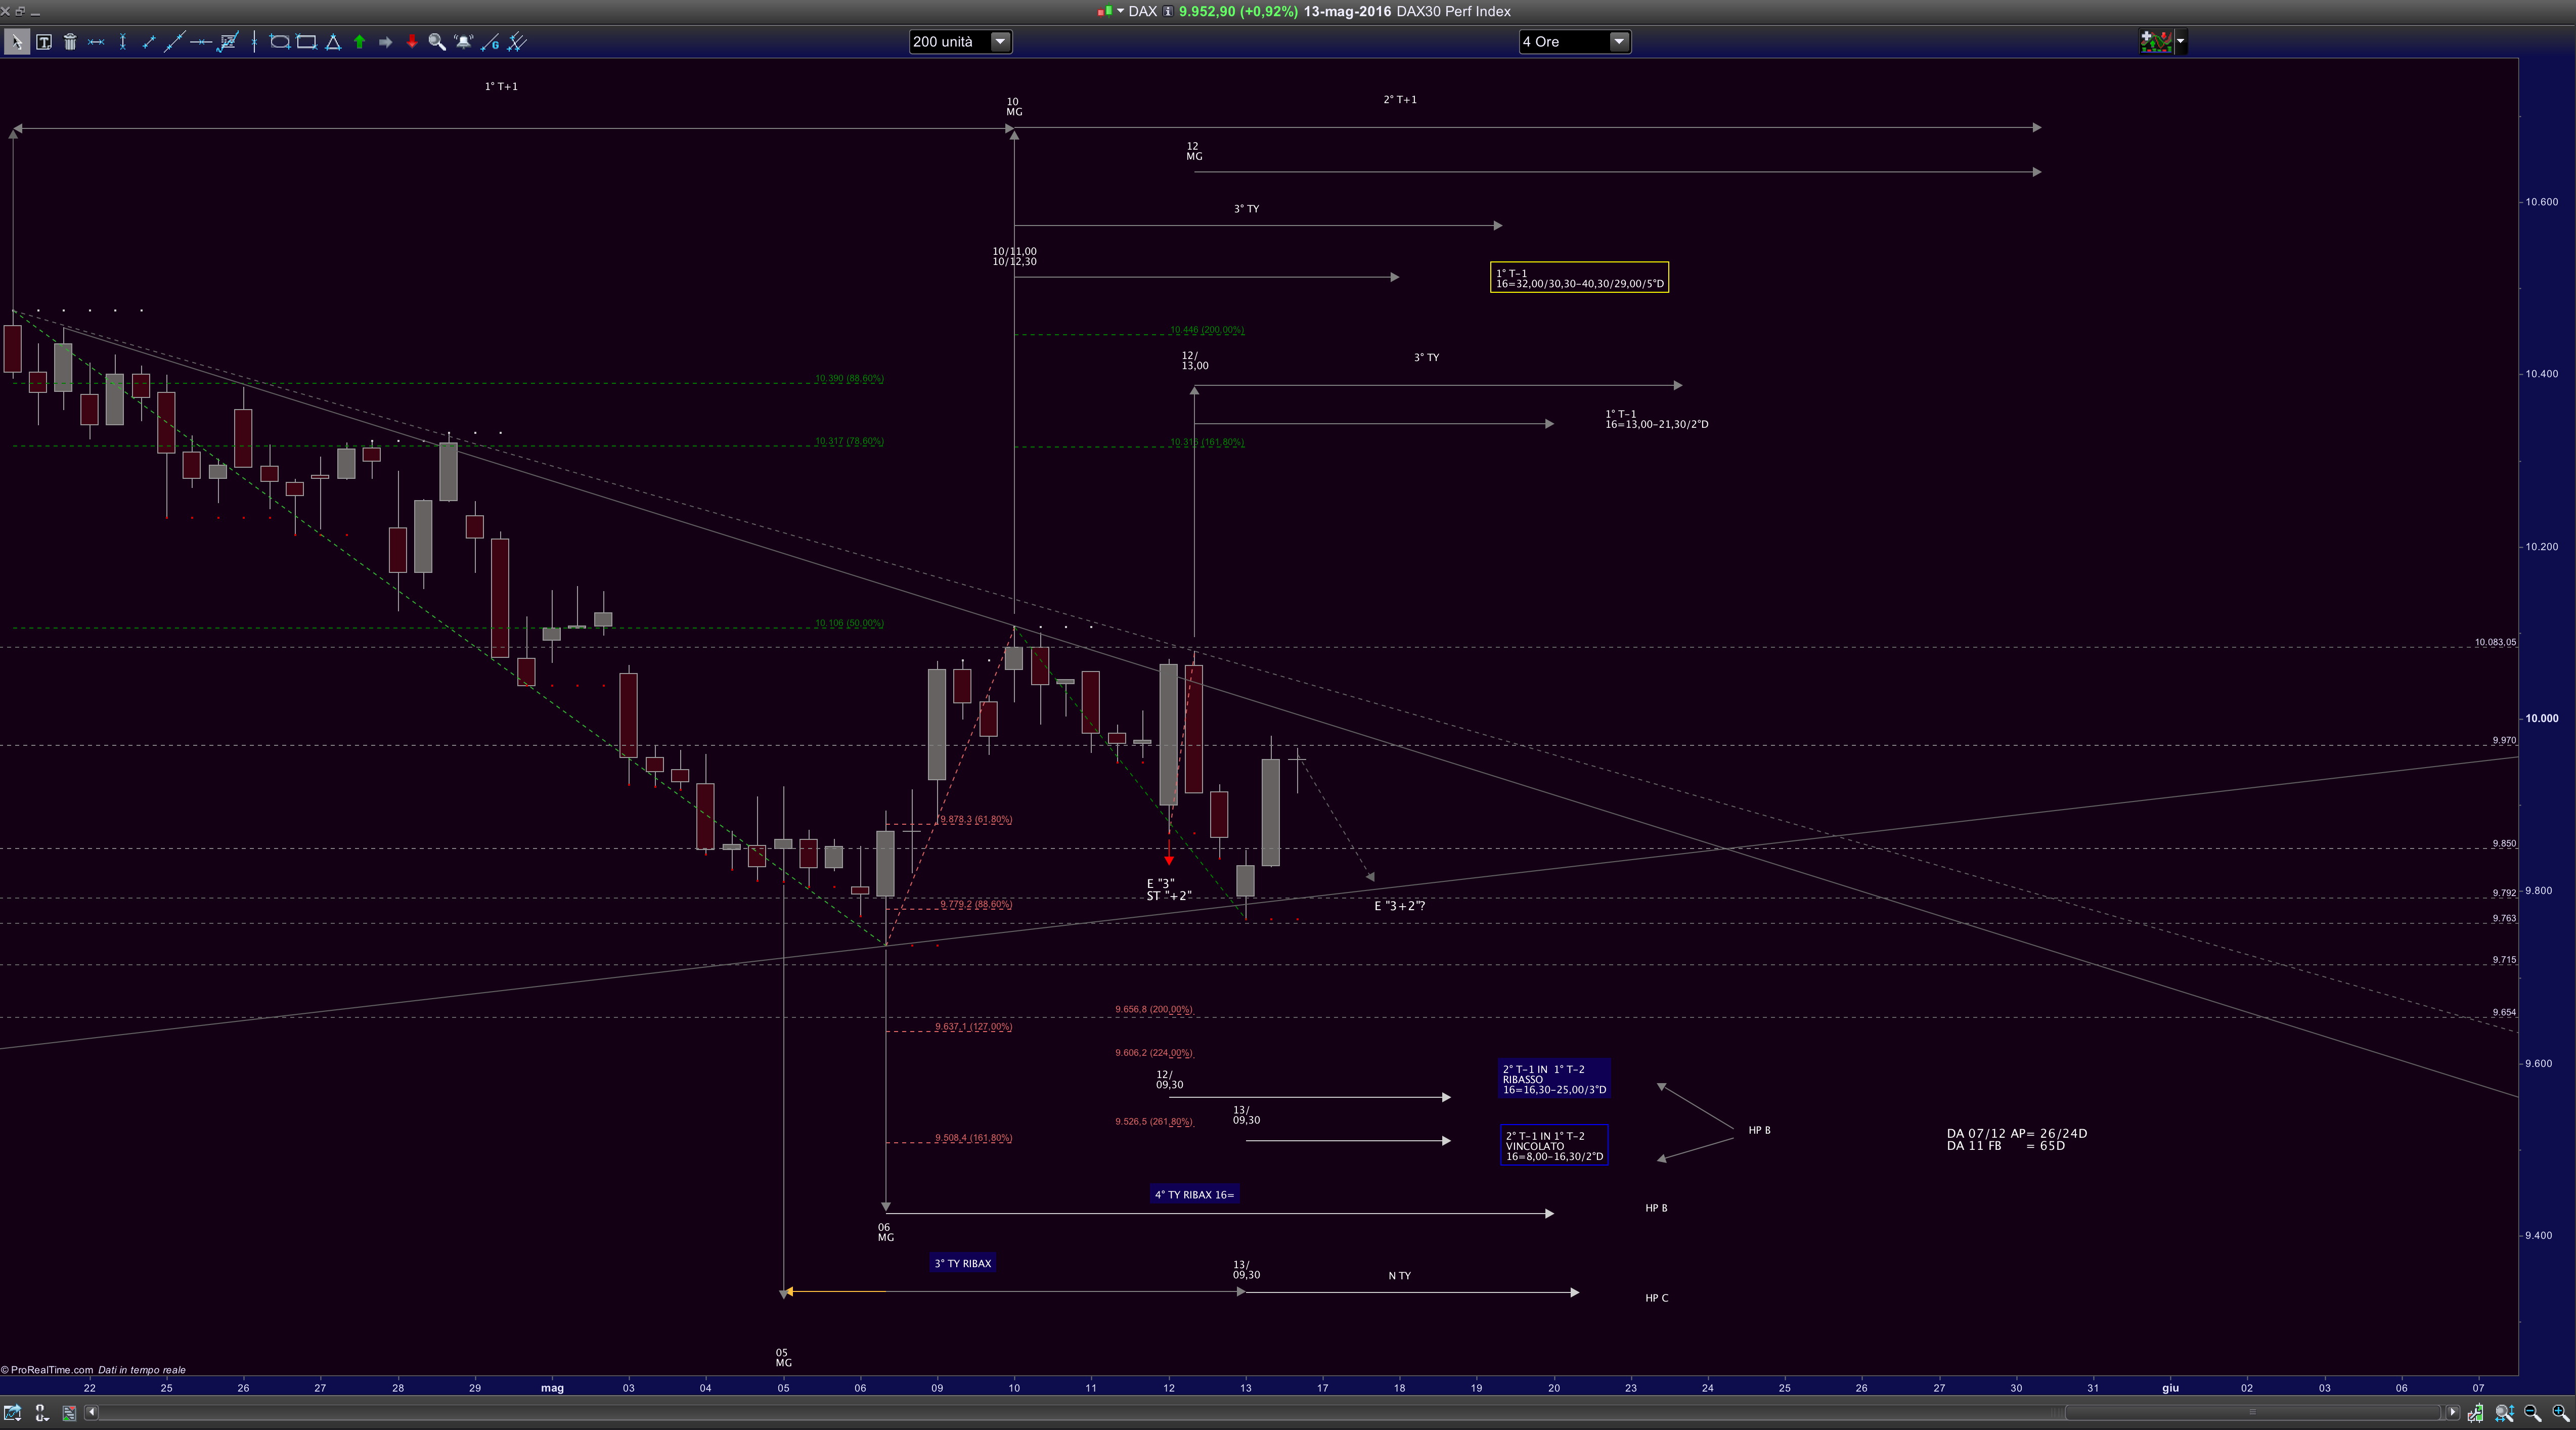Click the 'mag' month label on time axis
Screen dimensions: 2576x1430
(552, 1388)
